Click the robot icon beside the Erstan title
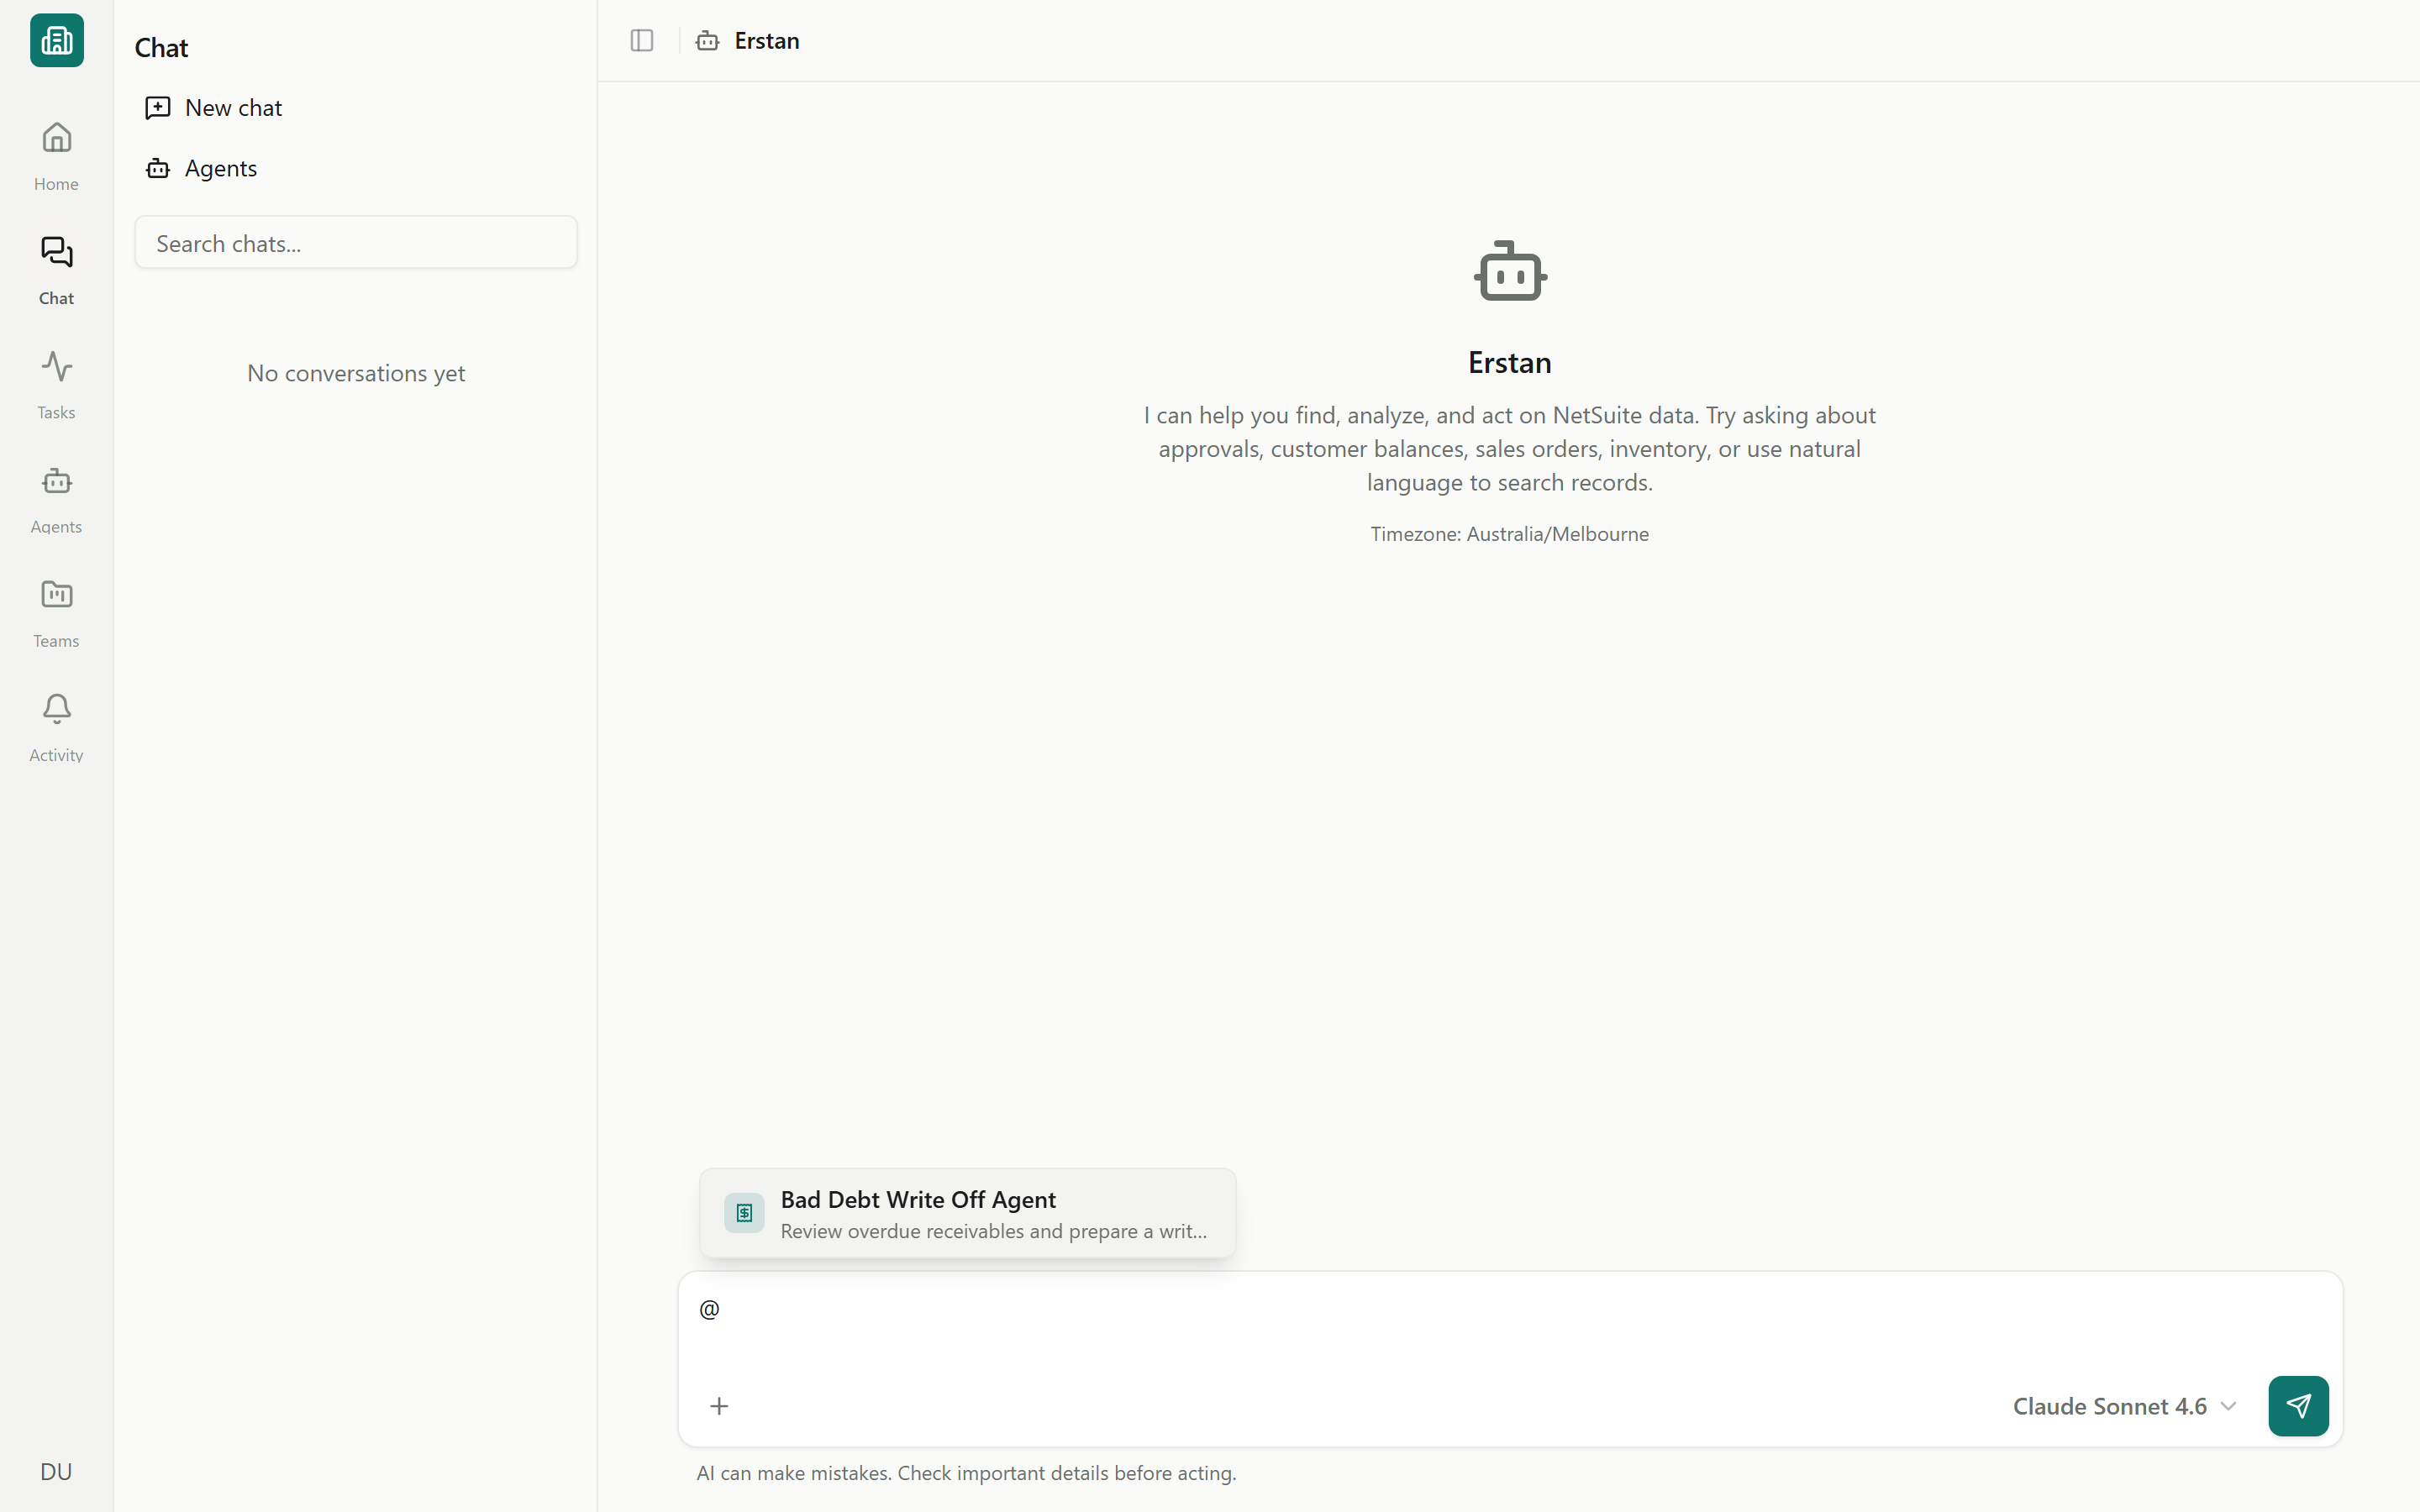Screen dimensions: 2420x1512 pos(707,41)
